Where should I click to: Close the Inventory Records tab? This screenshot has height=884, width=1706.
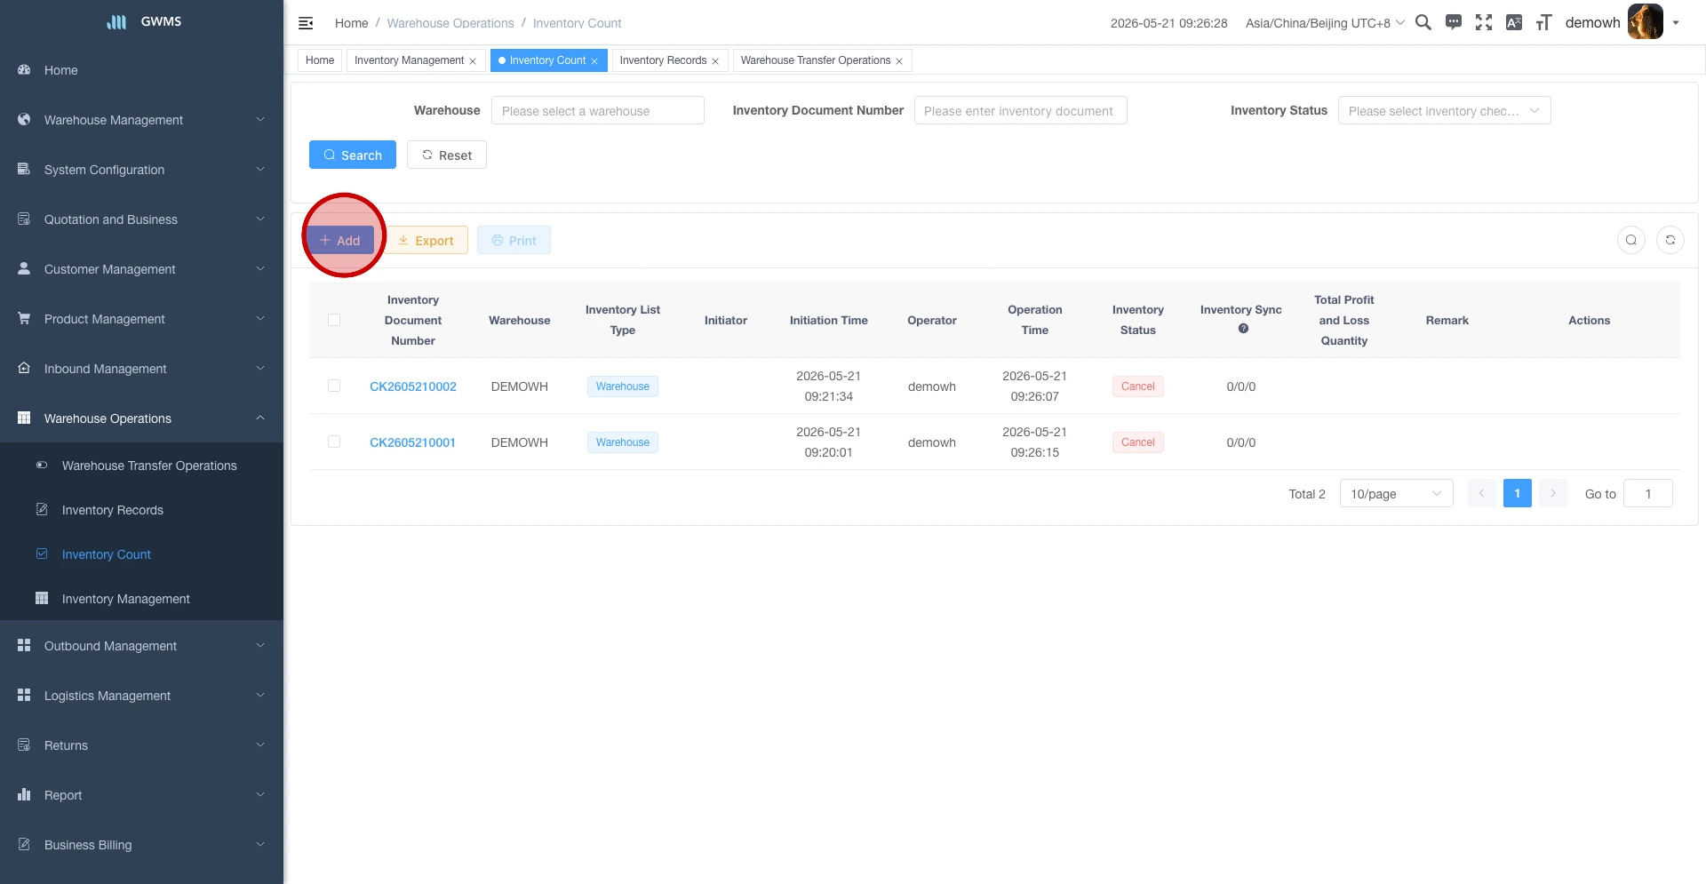(715, 61)
